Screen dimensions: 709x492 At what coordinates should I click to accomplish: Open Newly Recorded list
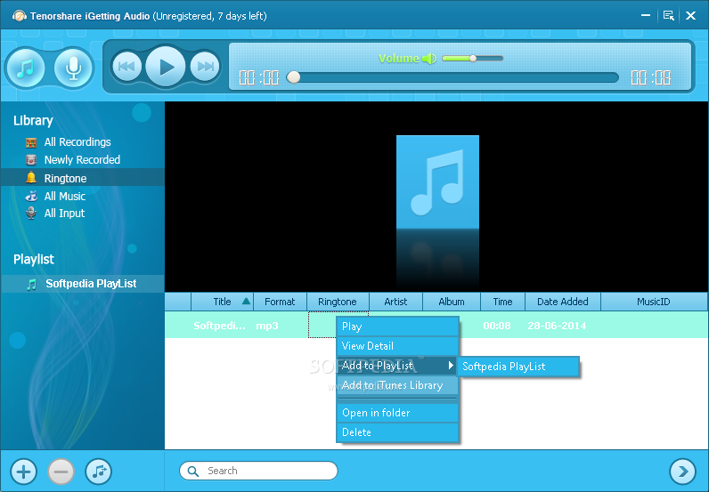[82, 160]
